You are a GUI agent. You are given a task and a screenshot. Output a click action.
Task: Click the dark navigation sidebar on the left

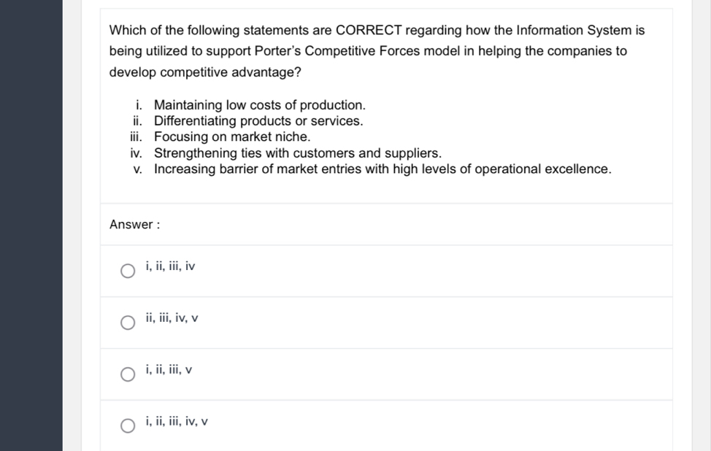pos(32,219)
